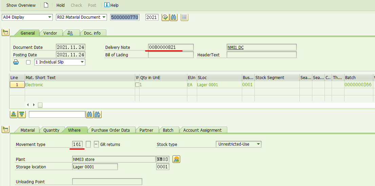Click the EA unit cell

click(x=192, y=85)
